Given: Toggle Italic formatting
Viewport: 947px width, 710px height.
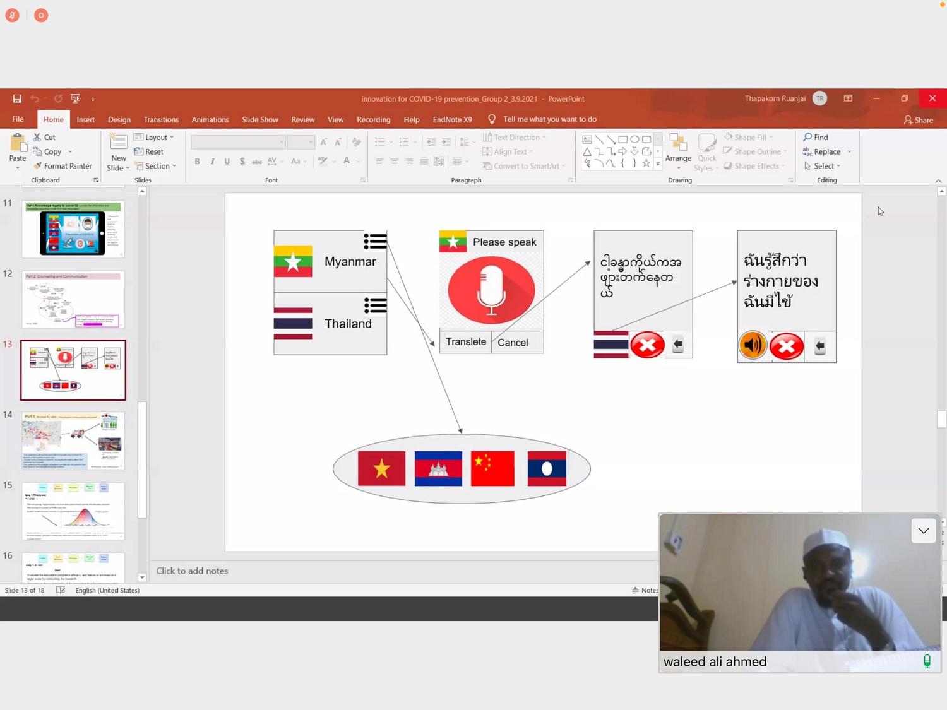Looking at the screenshot, I should (x=213, y=162).
